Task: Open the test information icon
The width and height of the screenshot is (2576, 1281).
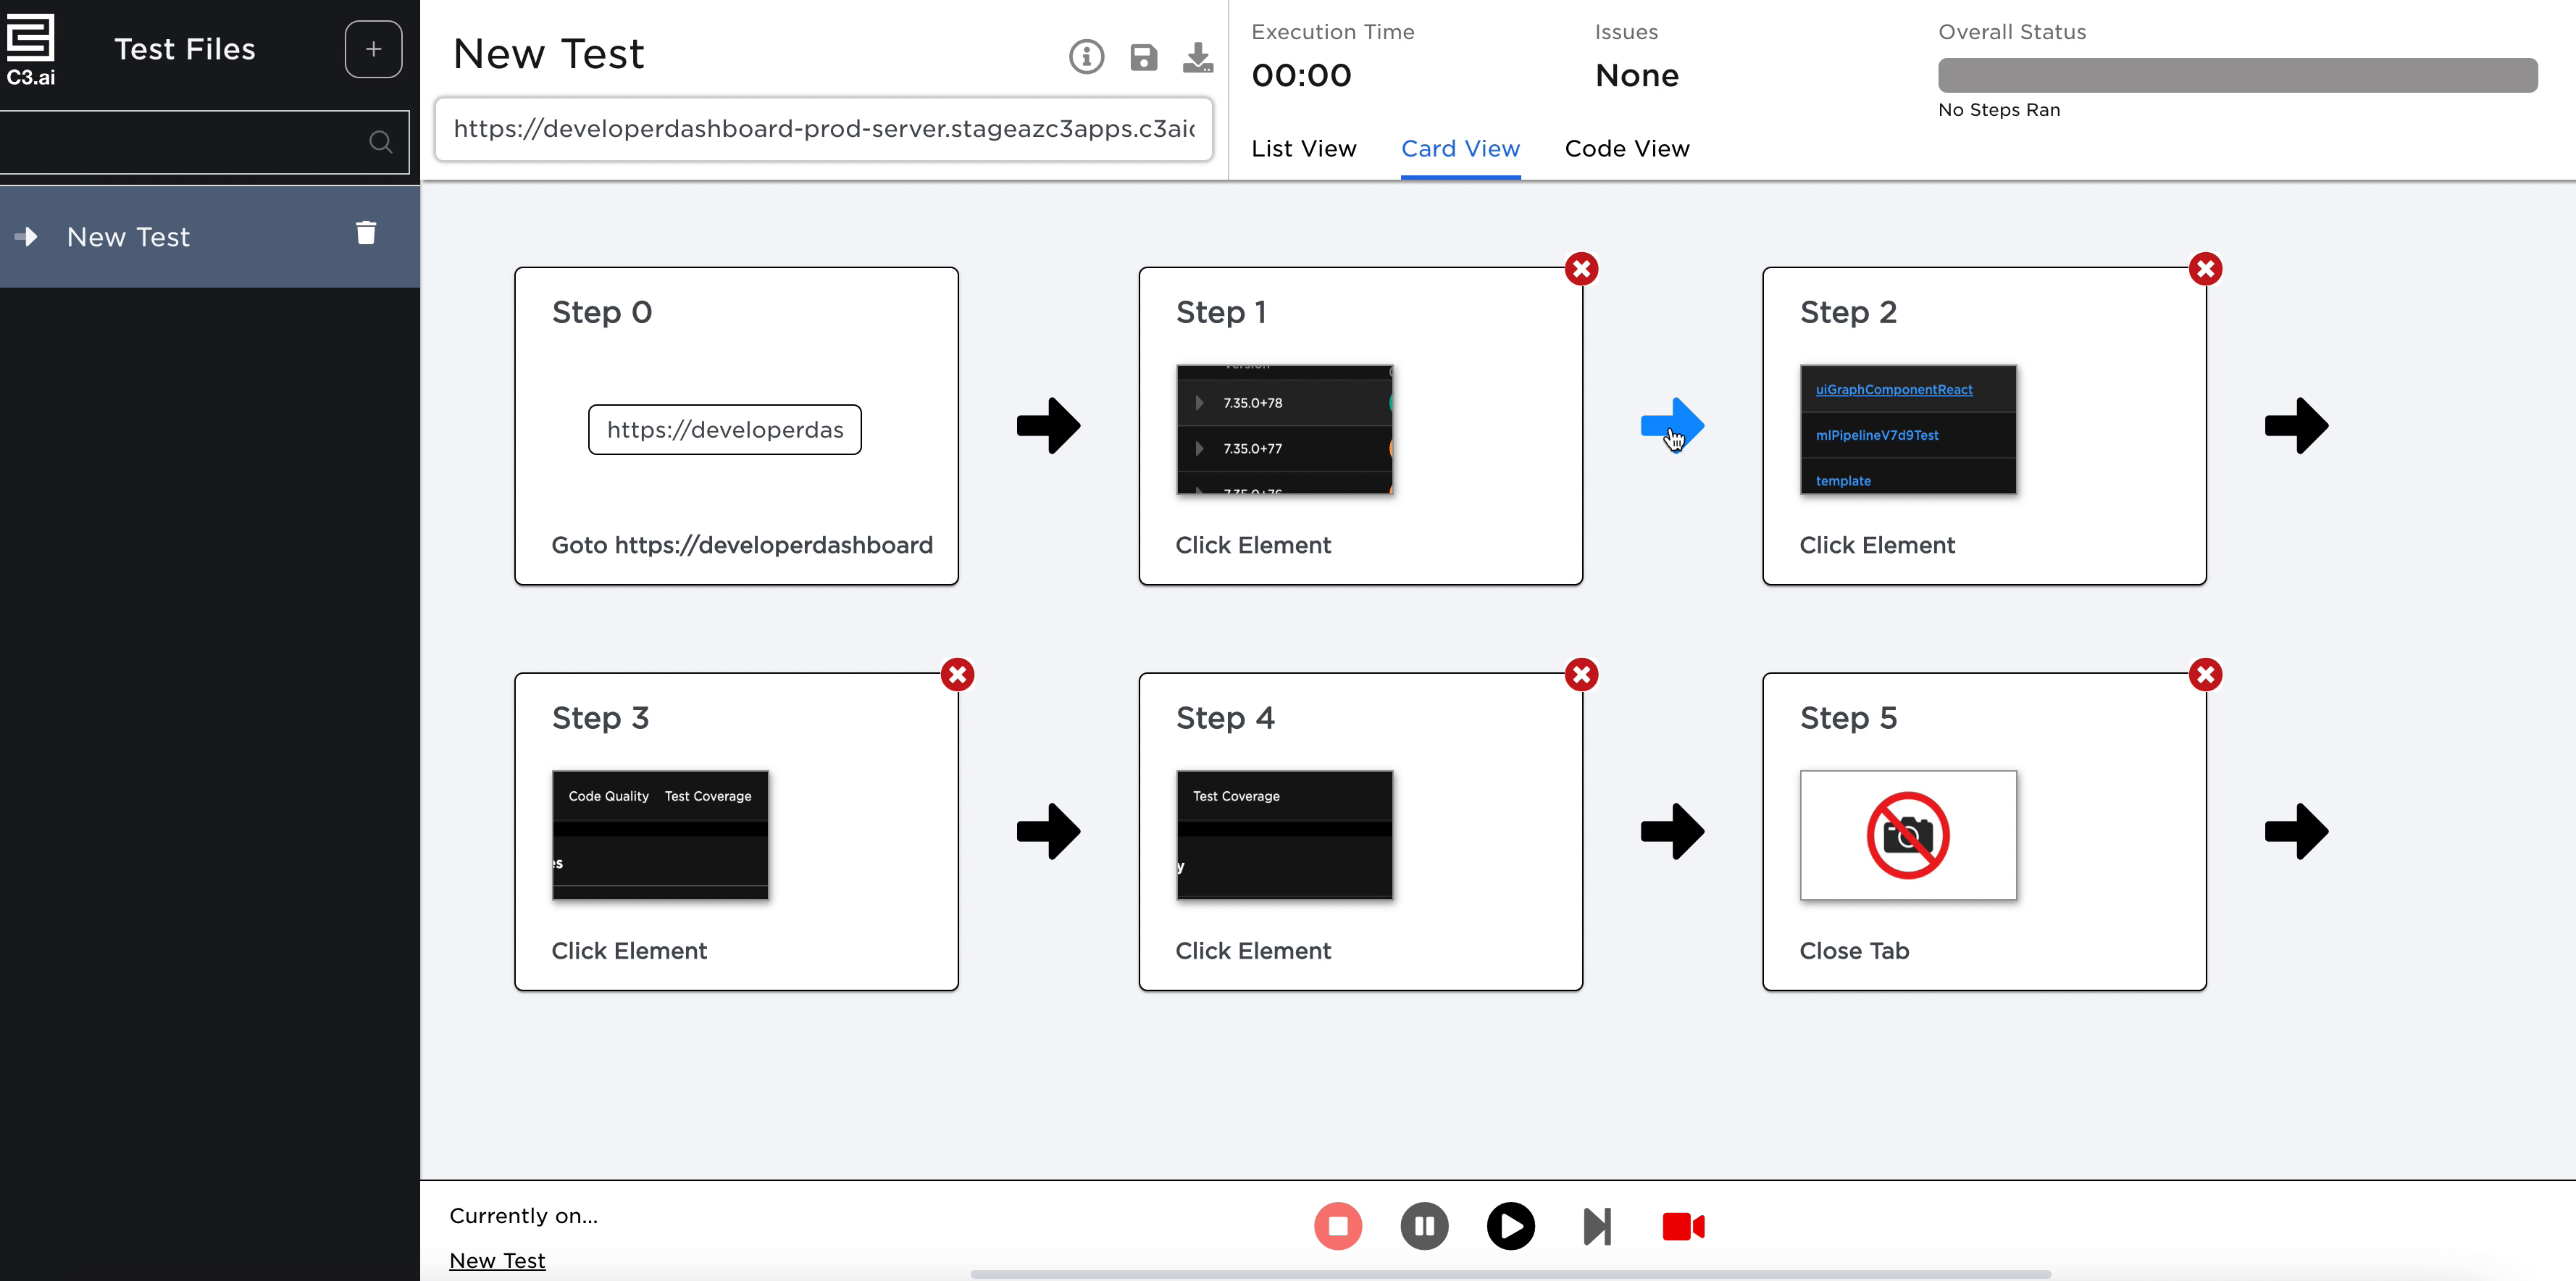Action: 1086,56
